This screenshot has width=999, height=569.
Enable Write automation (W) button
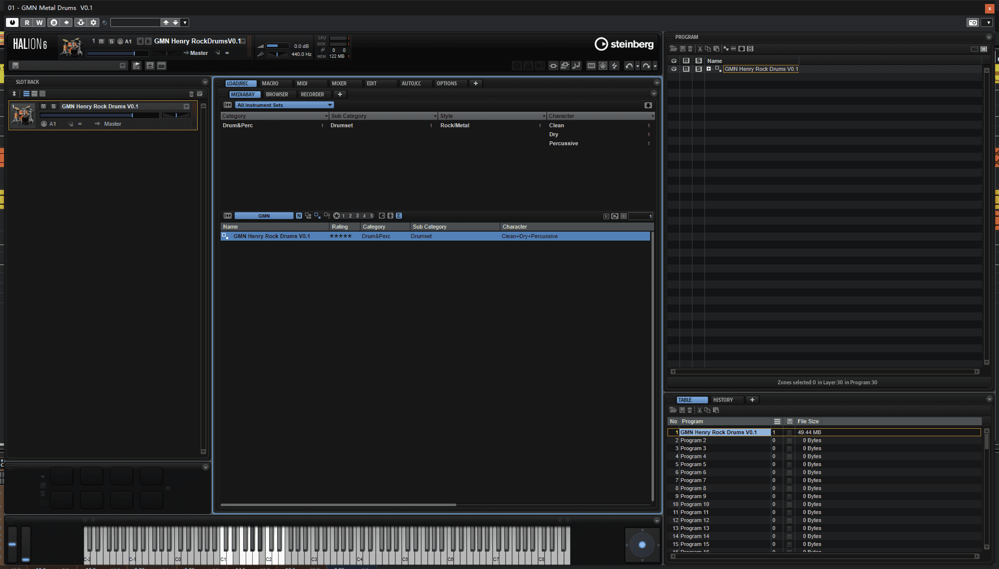(x=39, y=22)
